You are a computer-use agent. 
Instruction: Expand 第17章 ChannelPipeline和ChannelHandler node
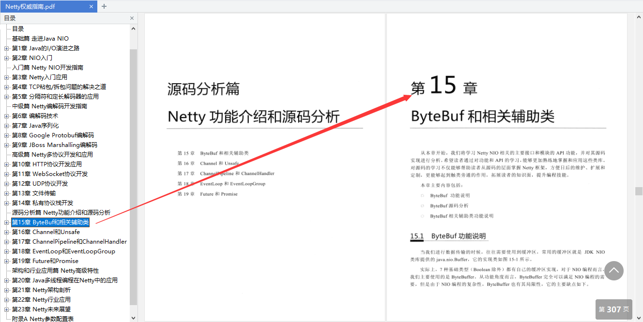pyautogui.click(x=6, y=242)
